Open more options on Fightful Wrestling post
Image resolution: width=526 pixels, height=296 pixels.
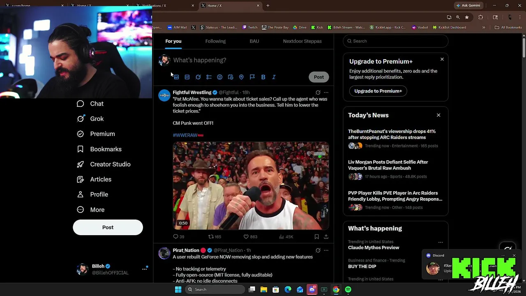(326, 92)
